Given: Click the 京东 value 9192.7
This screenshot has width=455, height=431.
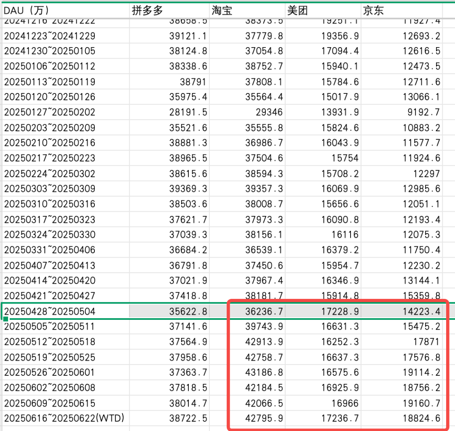Looking at the screenshot, I should pos(402,112).
